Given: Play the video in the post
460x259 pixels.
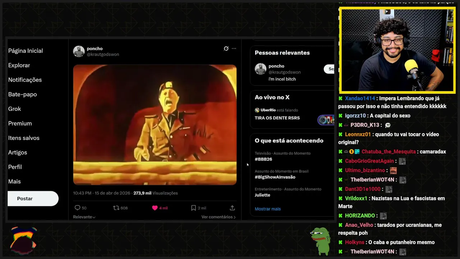Looking at the screenshot, I should coord(155,125).
